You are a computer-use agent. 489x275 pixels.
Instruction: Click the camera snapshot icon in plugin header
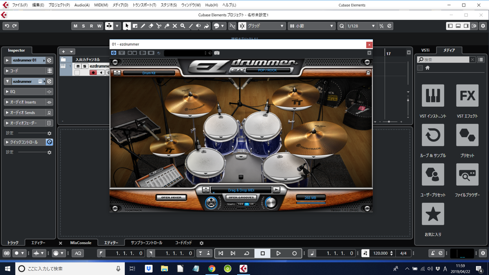pyautogui.click(x=217, y=53)
